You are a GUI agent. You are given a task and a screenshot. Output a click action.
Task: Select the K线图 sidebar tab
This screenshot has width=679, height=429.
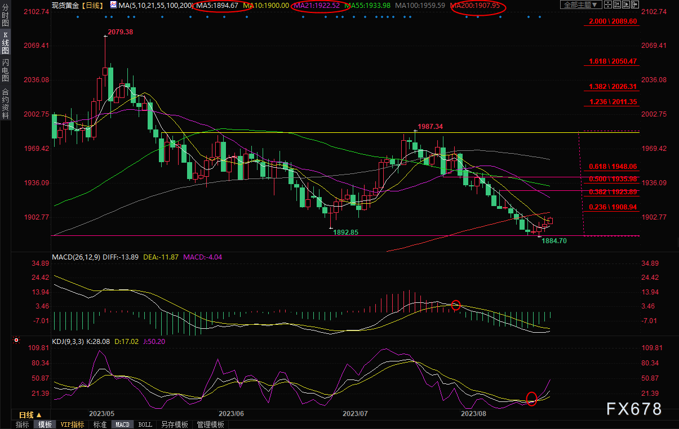(6, 43)
